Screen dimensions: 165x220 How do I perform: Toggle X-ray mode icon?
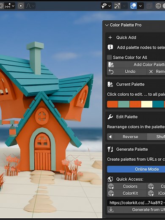pos(149,6)
